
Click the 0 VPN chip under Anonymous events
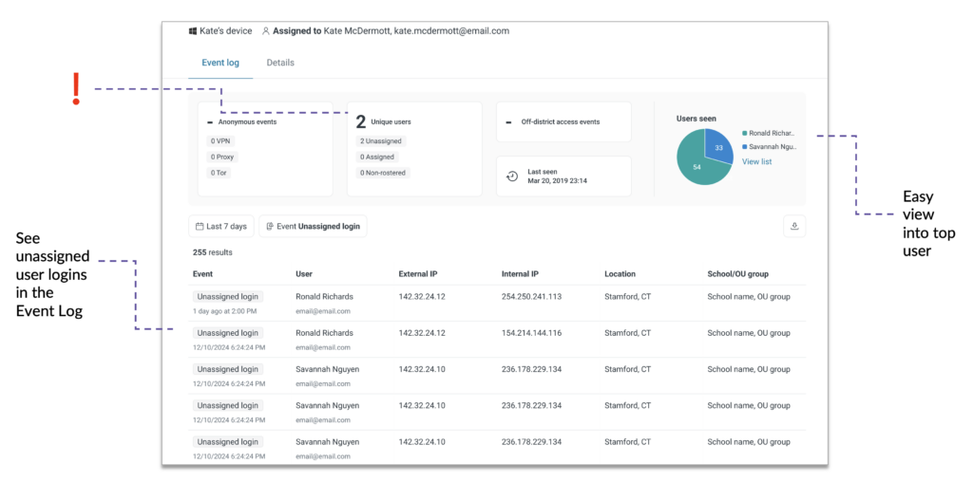[220, 141]
